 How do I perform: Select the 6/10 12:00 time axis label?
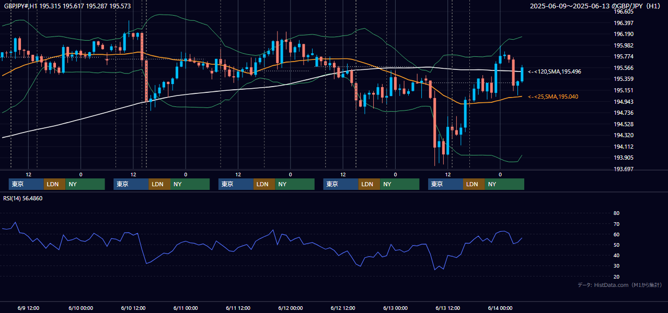[133, 308]
